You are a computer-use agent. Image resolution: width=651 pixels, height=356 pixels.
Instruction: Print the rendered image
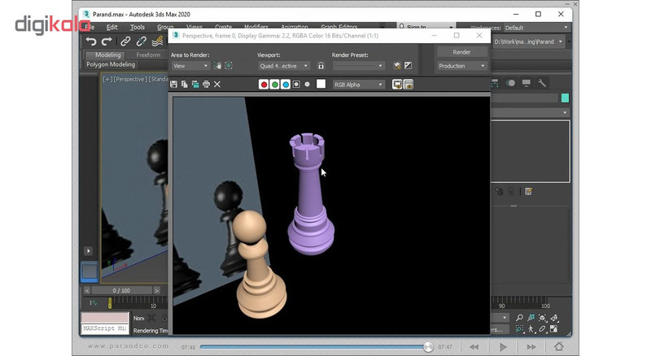pos(206,85)
